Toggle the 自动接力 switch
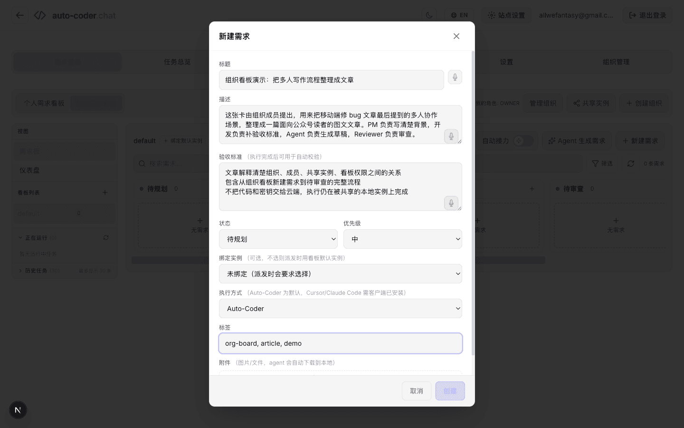Image resolution: width=684 pixels, height=428 pixels. coord(522,141)
